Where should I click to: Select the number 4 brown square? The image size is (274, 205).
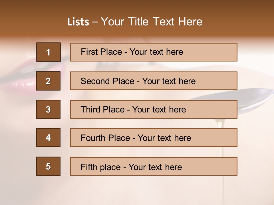pyautogui.click(x=48, y=138)
